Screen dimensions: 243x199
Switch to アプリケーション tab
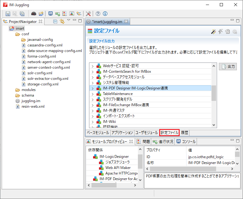pyautogui.click(x=122, y=133)
